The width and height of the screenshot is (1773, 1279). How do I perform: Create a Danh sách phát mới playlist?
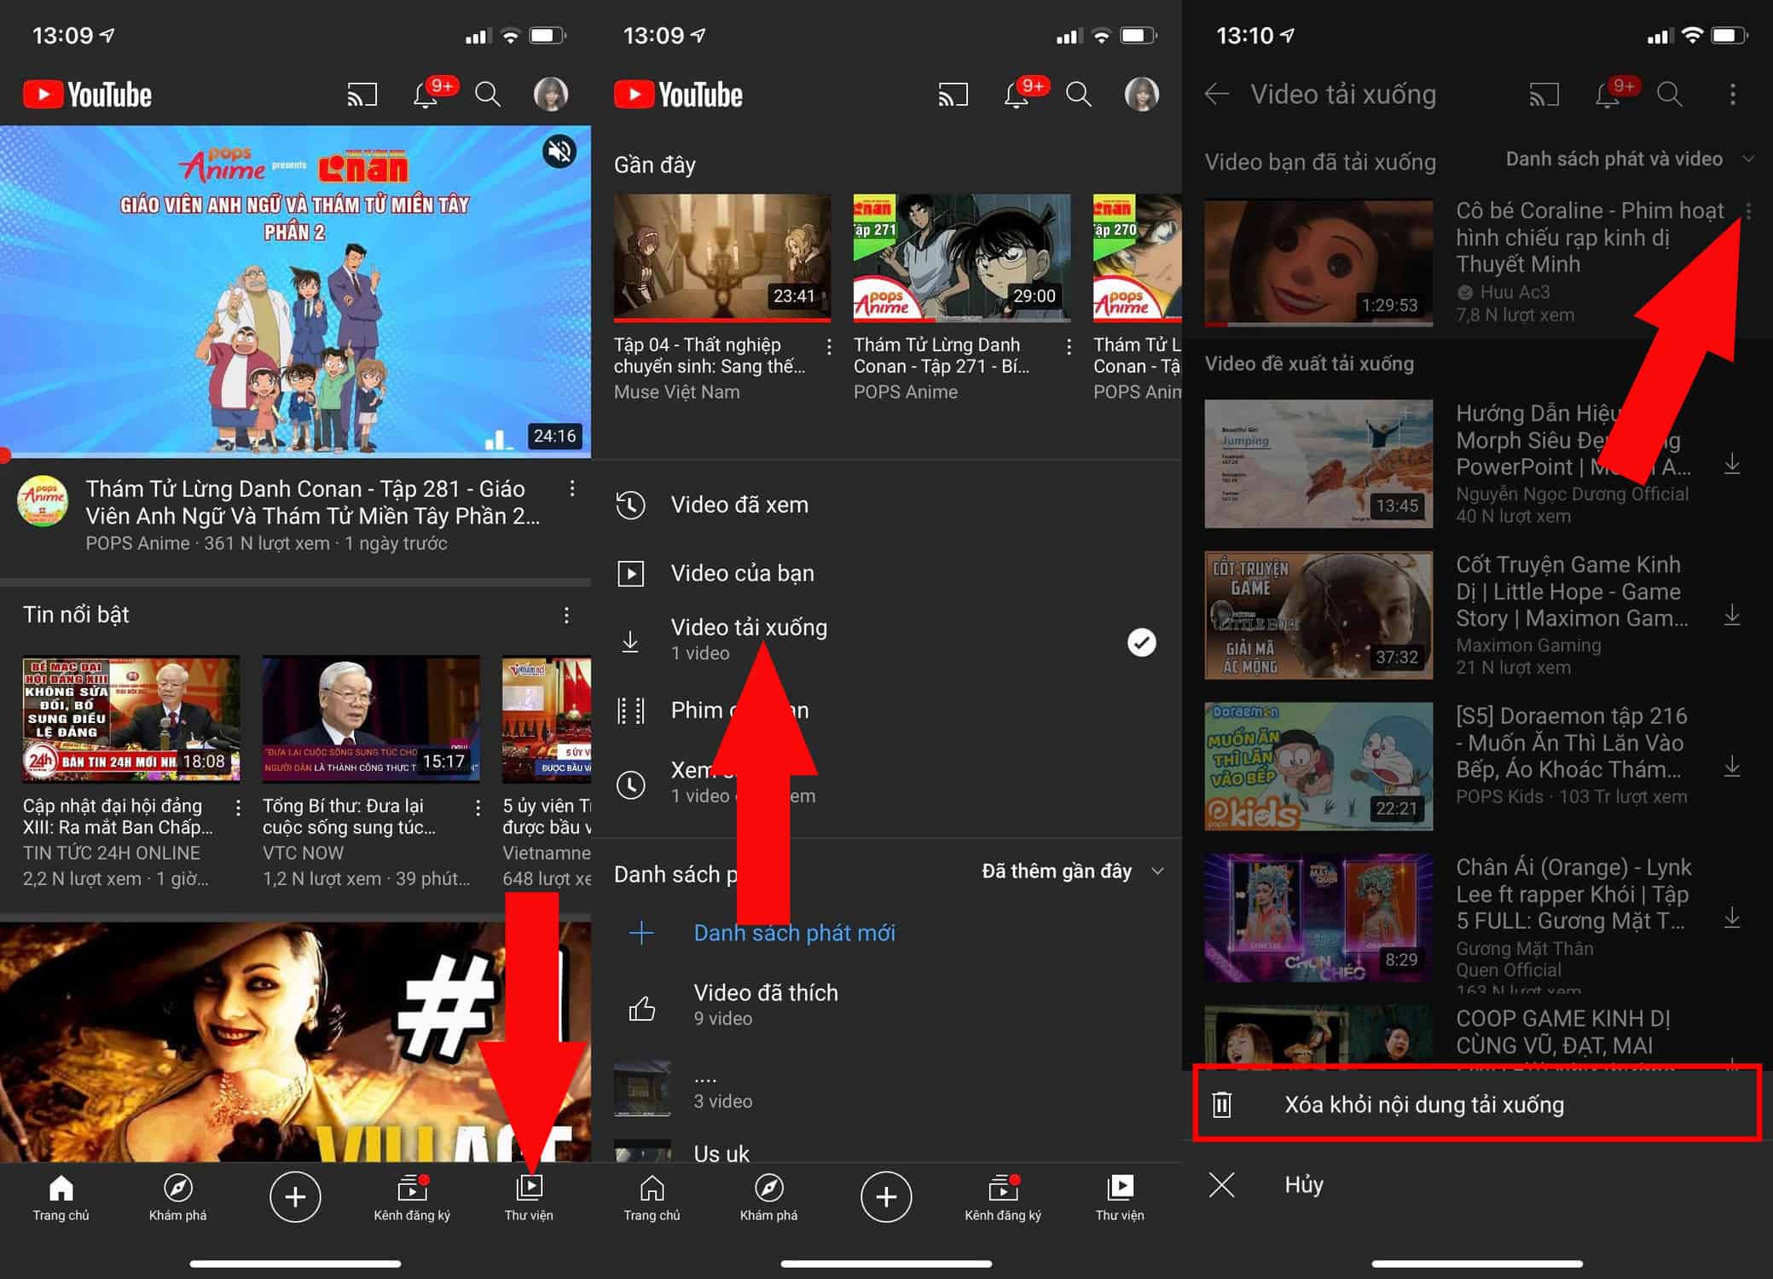click(x=795, y=932)
